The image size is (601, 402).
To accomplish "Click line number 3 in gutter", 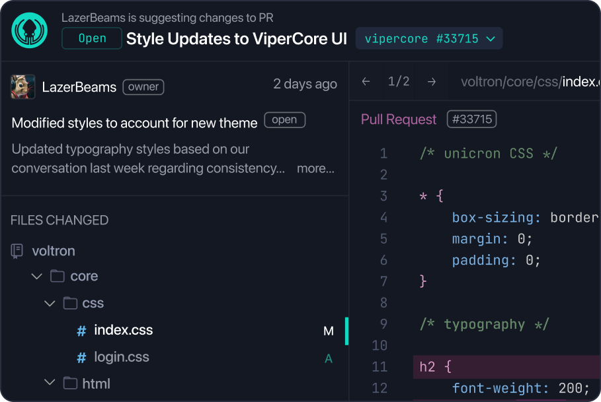I will tap(383, 196).
